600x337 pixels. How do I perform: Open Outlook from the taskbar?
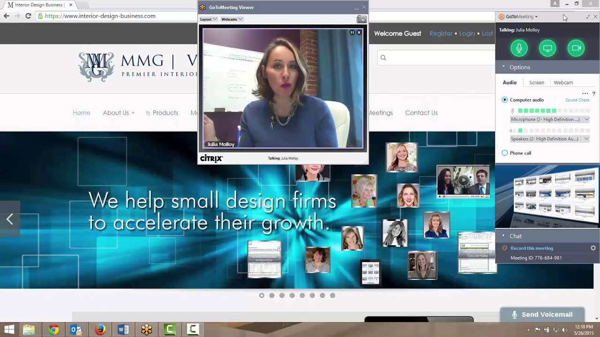pos(76,330)
